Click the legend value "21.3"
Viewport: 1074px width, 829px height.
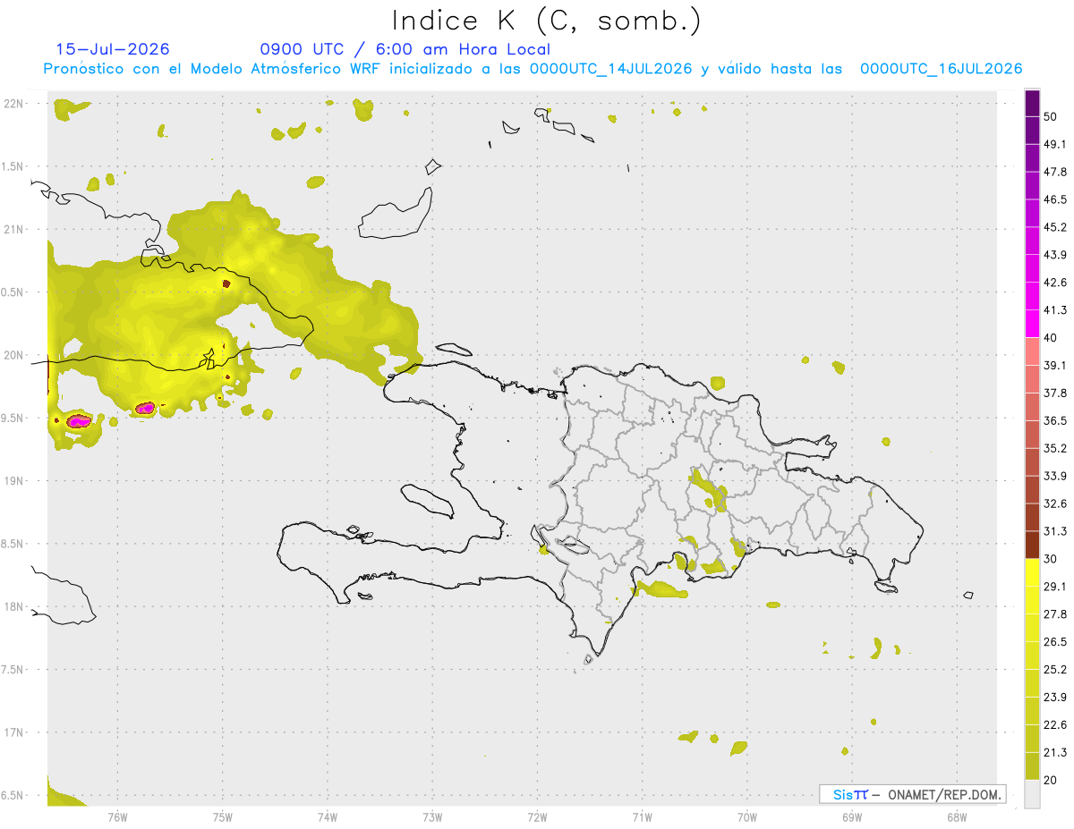coord(1055,753)
